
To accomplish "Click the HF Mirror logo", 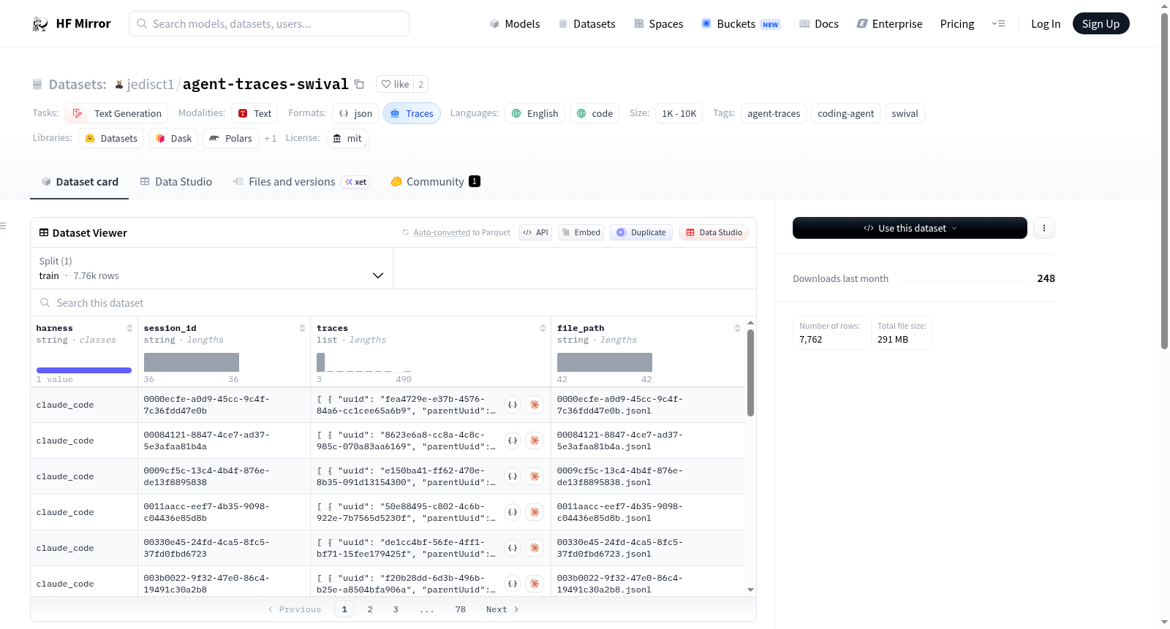I will pyautogui.click(x=72, y=23).
